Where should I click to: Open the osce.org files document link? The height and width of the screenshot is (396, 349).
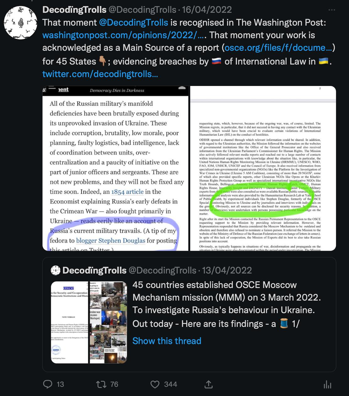pos(278,48)
